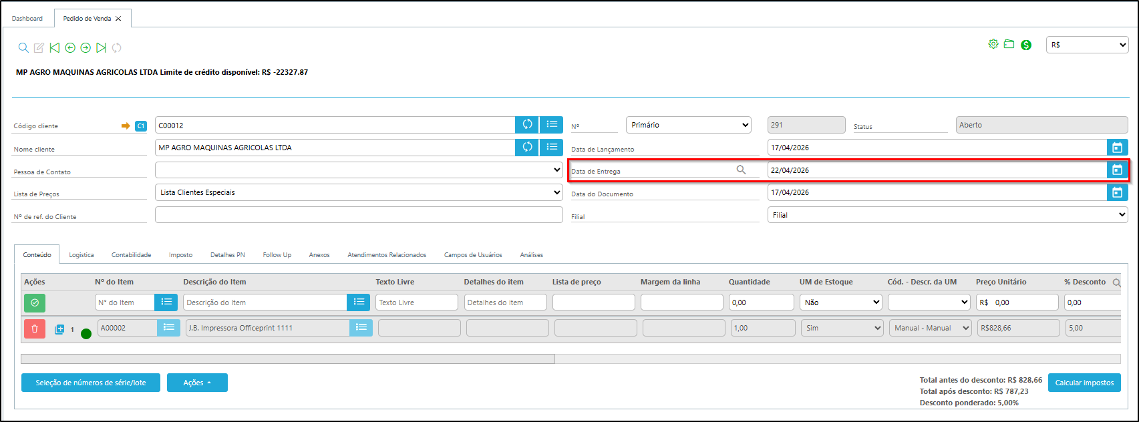Go to the first record

pos(55,47)
